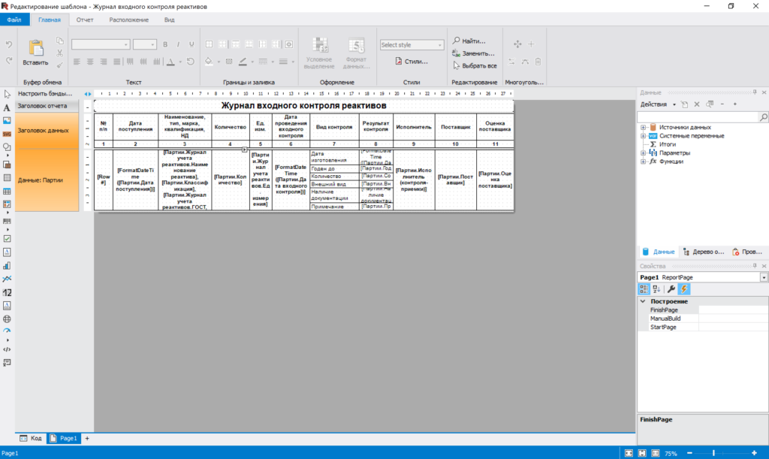Select the Text object tool
Image resolution: width=769 pixels, height=459 pixels.
(7, 107)
